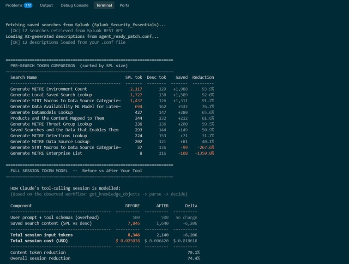Click the 40.1% reduction value
Viewport: 349px width, 264px height.
click(x=208, y=141)
